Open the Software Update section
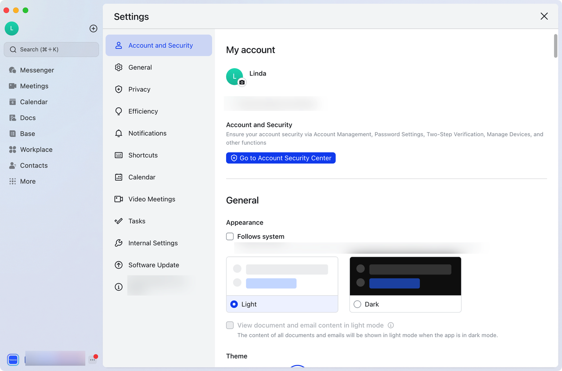562x371 pixels. (153, 265)
